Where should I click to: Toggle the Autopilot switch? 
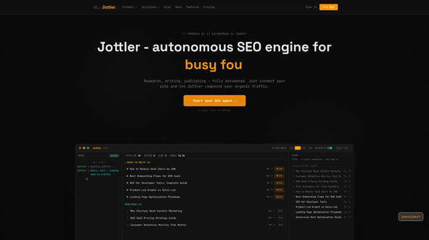330,148
